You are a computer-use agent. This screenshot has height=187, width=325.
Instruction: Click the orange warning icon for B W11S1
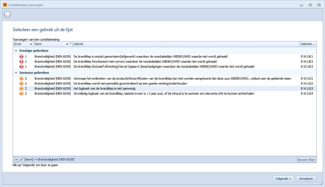pyautogui.click(x=21, y=78)
